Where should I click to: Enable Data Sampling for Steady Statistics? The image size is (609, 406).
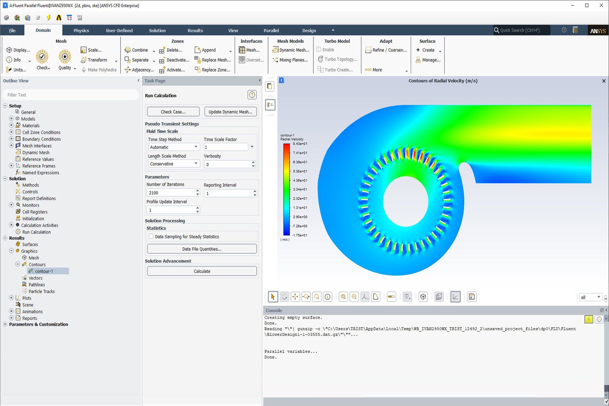[x=151, y=236]
